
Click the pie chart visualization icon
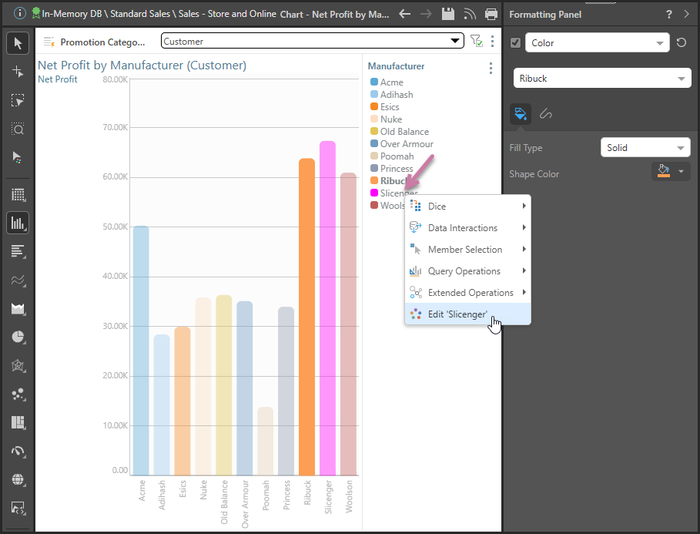tap(18, 337)
